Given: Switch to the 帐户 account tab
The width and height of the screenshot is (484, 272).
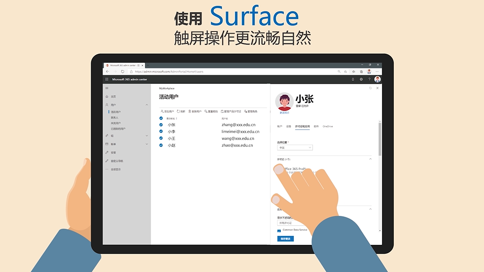Looking at the screenshot, I should [x=279, y=126].
